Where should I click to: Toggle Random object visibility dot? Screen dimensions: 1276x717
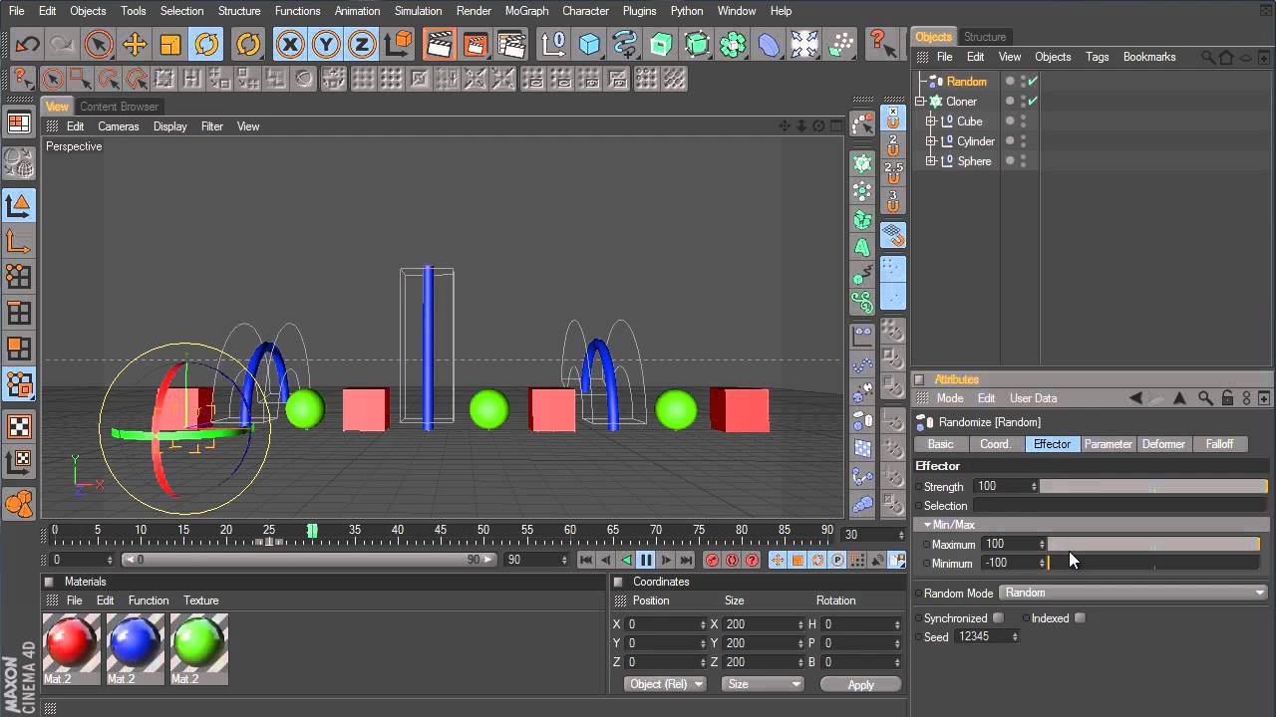1010,82
